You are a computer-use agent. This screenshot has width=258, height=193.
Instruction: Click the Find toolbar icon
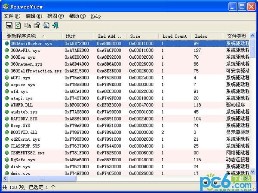[x=46, y=25]
